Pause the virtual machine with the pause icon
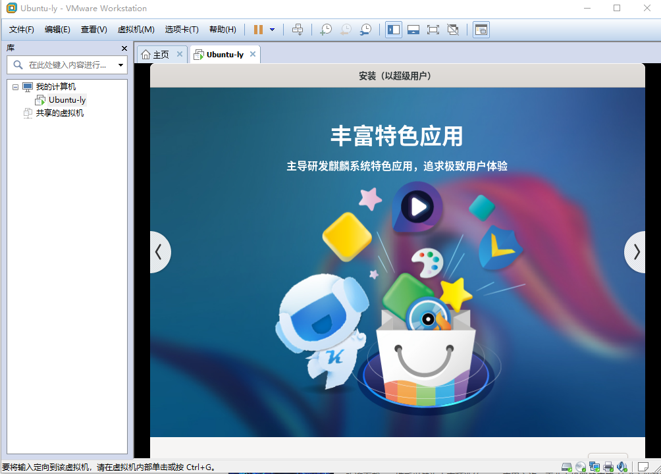 pos(259,30)
